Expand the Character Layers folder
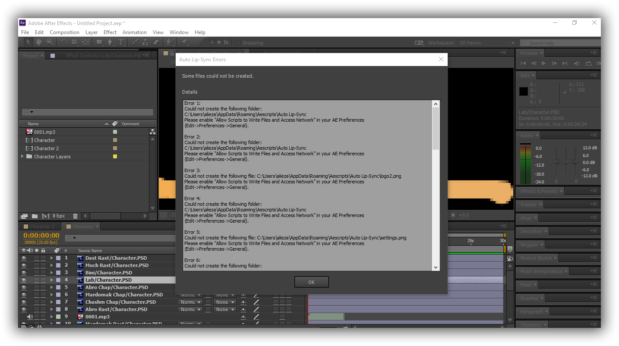The width and height of the screenshot is (619, 346). click(x=22, y=157)
